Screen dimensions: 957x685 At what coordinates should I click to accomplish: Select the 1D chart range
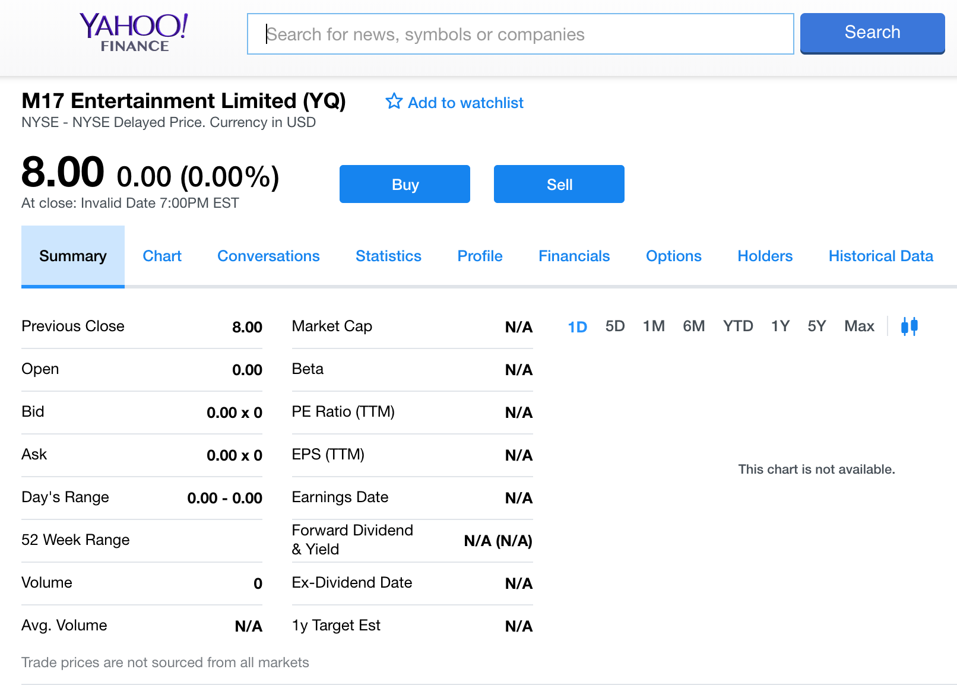coord(577,326)
